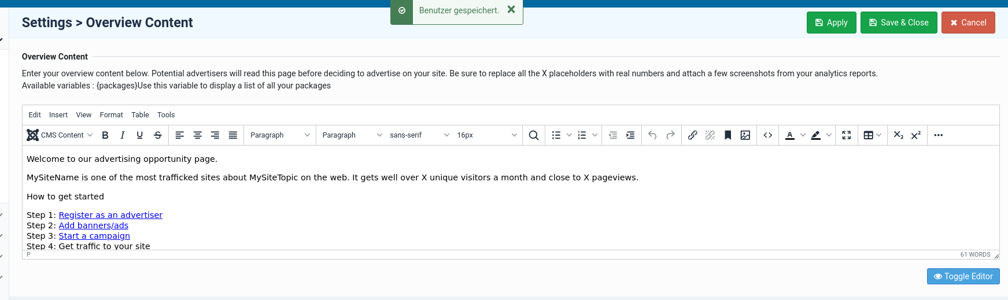The height and width of the screenshot is (300, 1008).
Task: Open the Edit menu
Action: tap(35, 115)
